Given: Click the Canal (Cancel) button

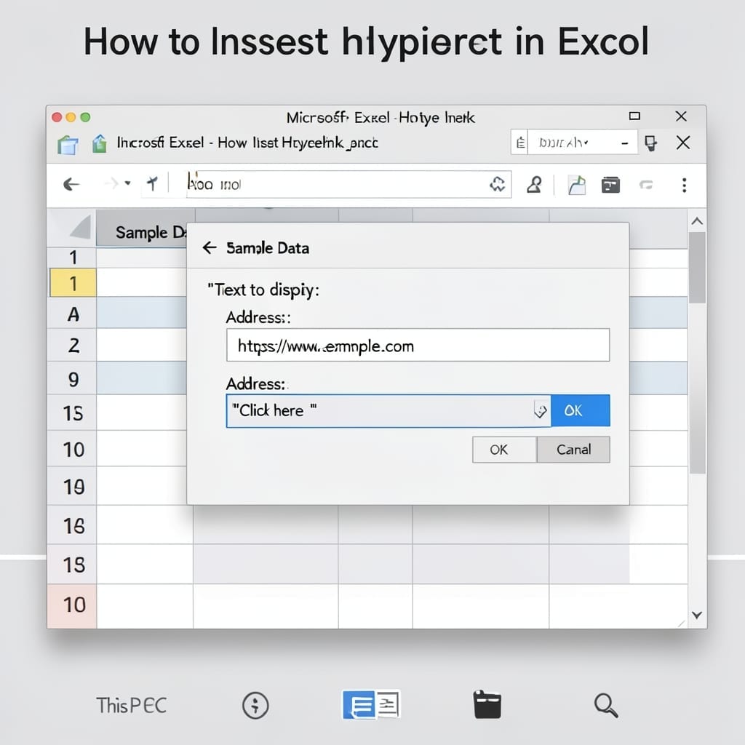Looking at the screenshot, I should [573, 450].
